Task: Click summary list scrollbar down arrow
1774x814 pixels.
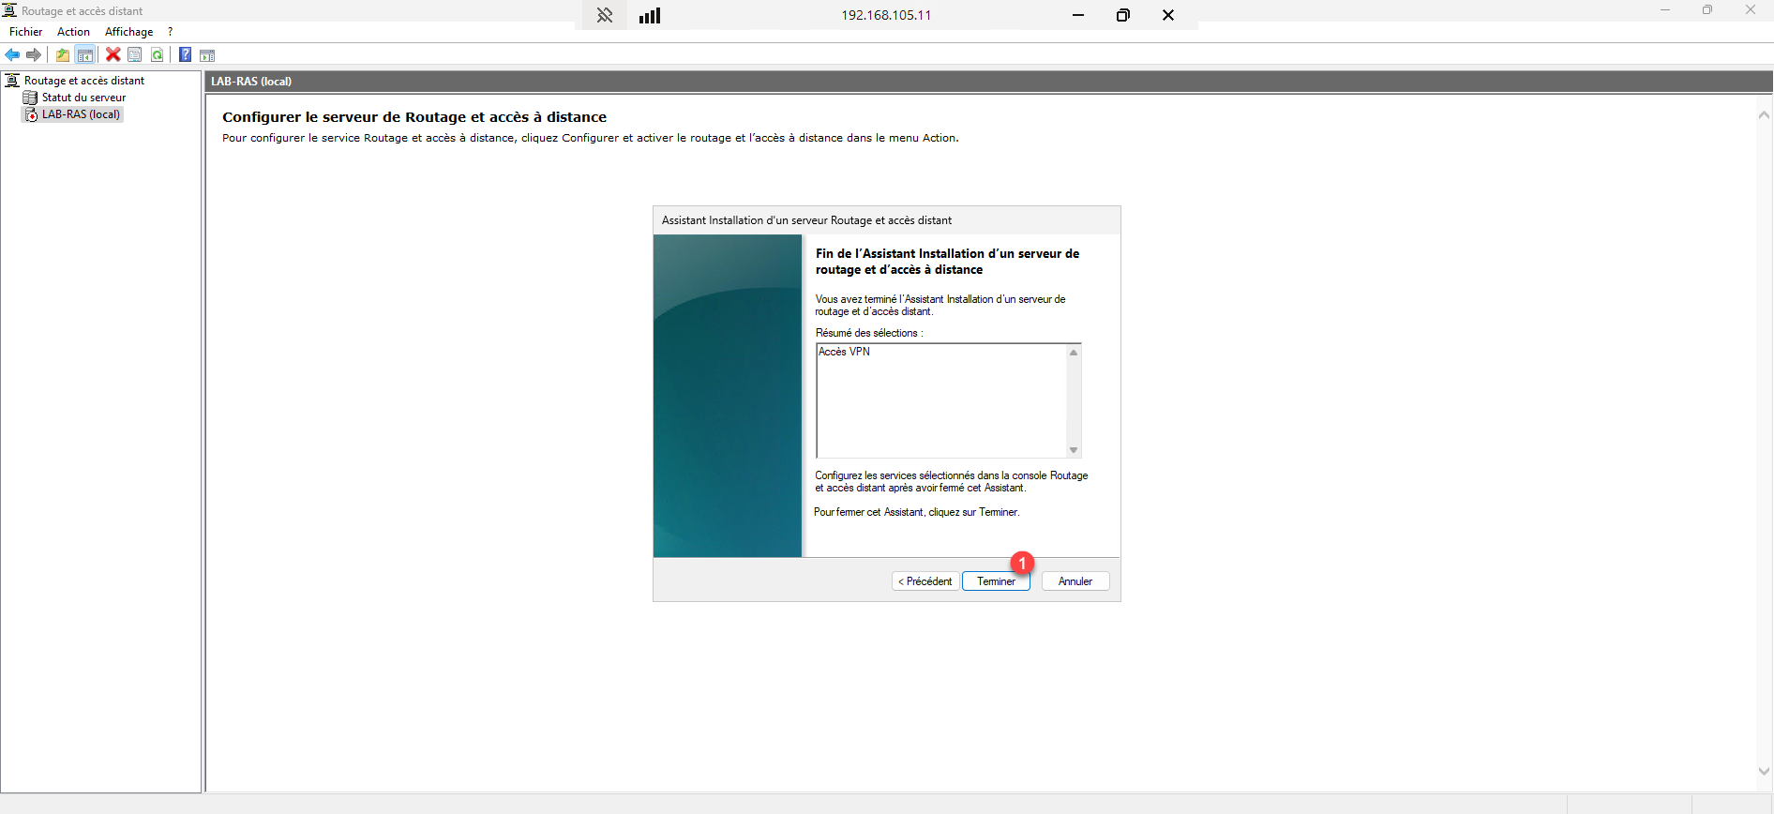Action: point(1074,450)
